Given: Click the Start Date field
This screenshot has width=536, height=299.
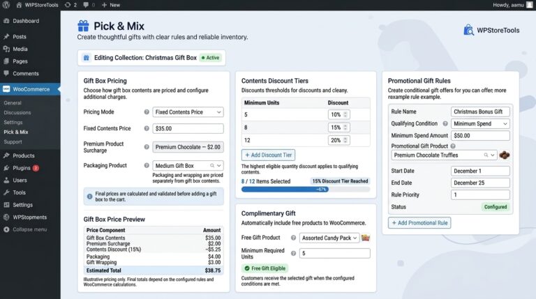Looking at the screenshot, I should tap(480, 171).
